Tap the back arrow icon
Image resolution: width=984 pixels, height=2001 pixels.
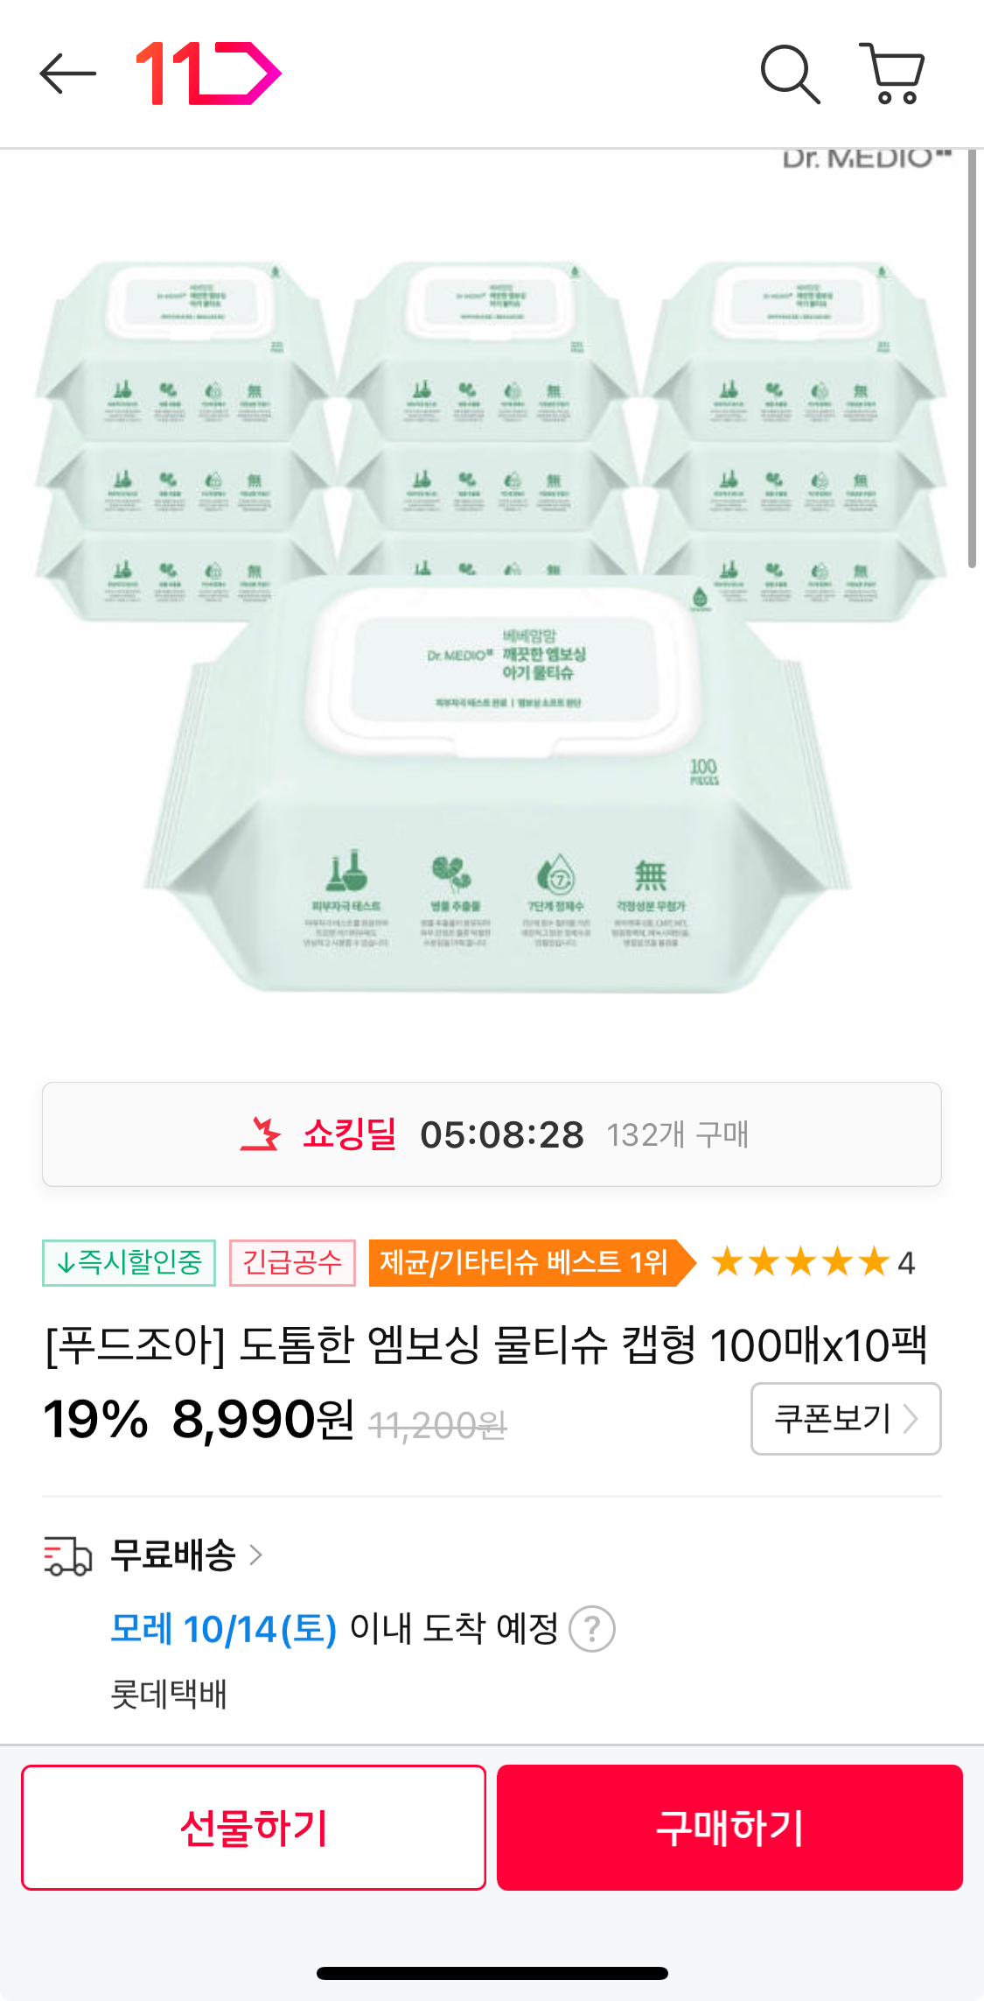point(67,74)
